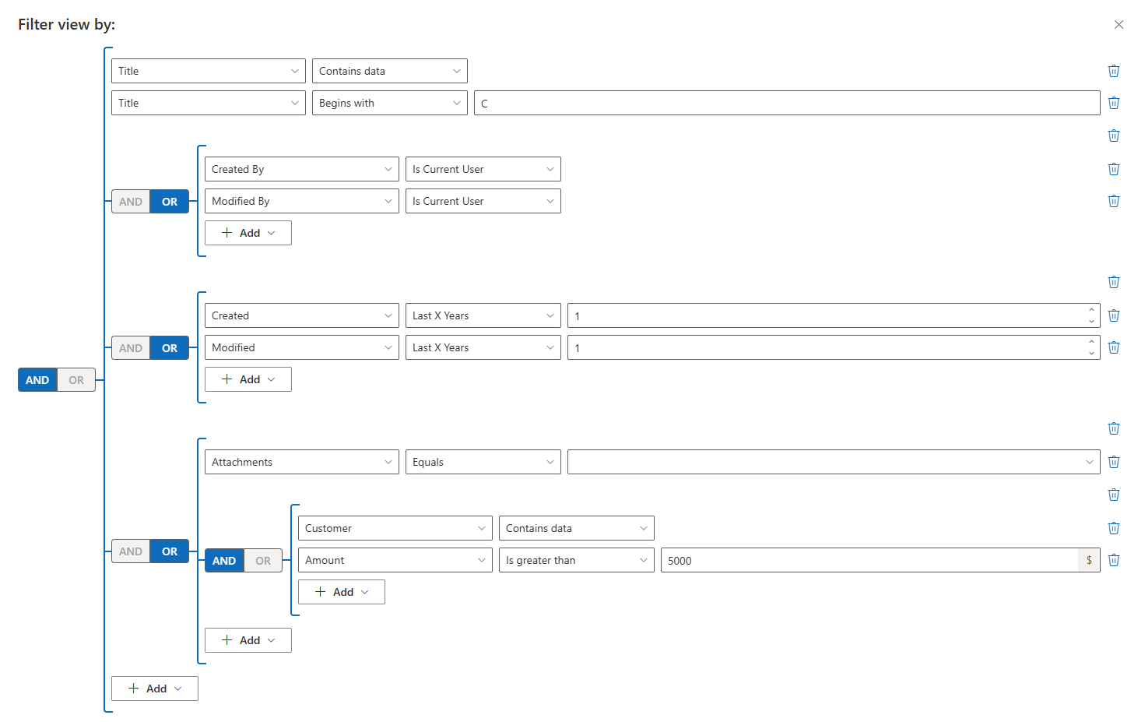
Task: Delete the Created By filter row
Action: pyautogui.click(x=1114, y=169)
